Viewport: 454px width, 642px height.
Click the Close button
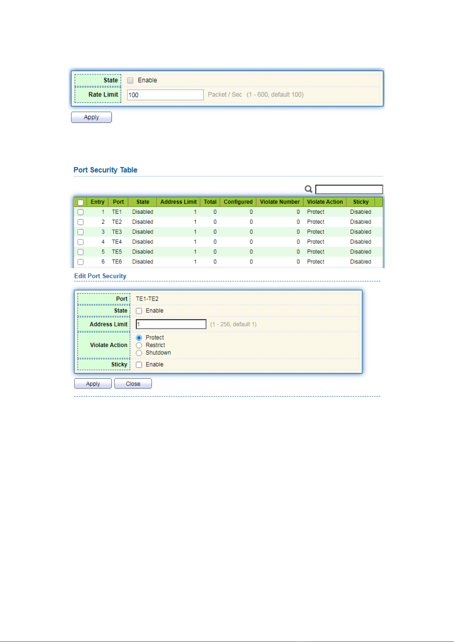(x=133, y=384)
